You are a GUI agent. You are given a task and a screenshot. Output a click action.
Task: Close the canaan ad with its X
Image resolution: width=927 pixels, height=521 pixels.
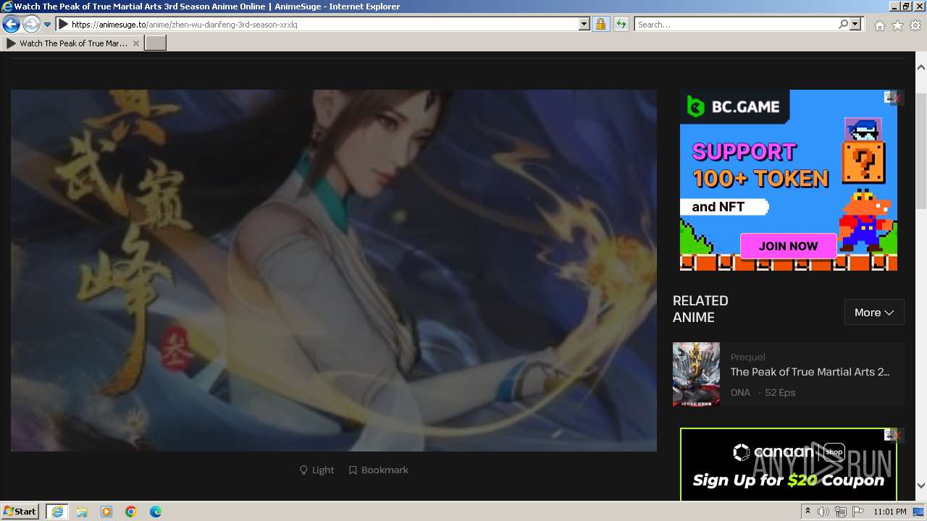tap(897, 436)
